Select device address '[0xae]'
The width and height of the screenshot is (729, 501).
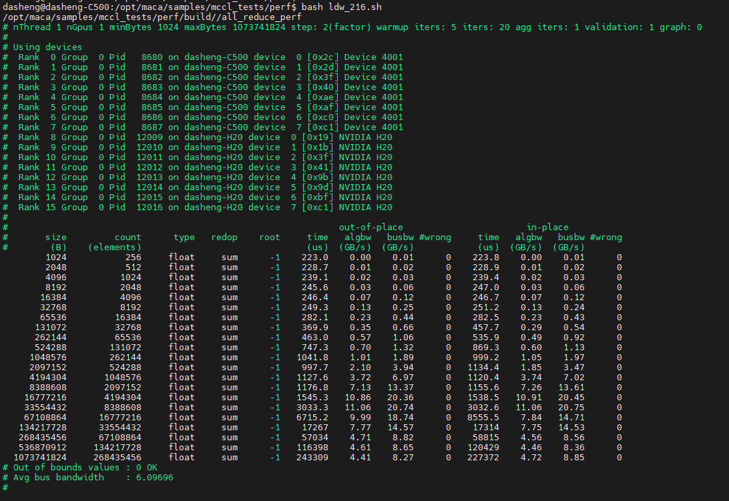pyautogui.click(x=323, y=97)
